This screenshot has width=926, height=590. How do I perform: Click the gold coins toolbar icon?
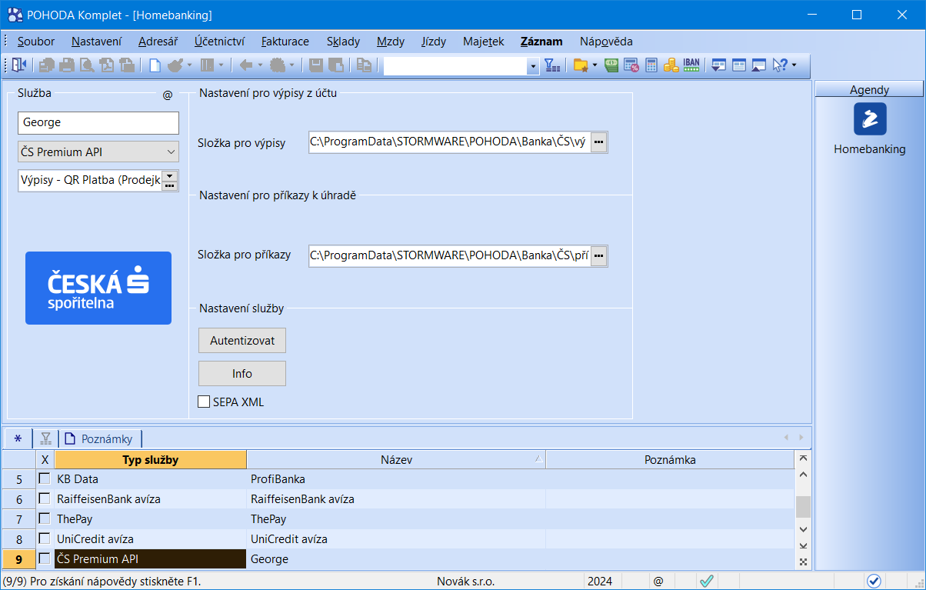point(671,66)
